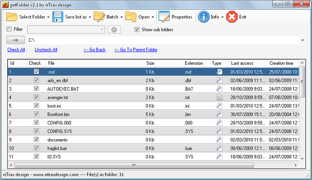The width and height of the screenshot is (312, 180).
Task: Sort by the Extension column header
Action: click(196, 63)
